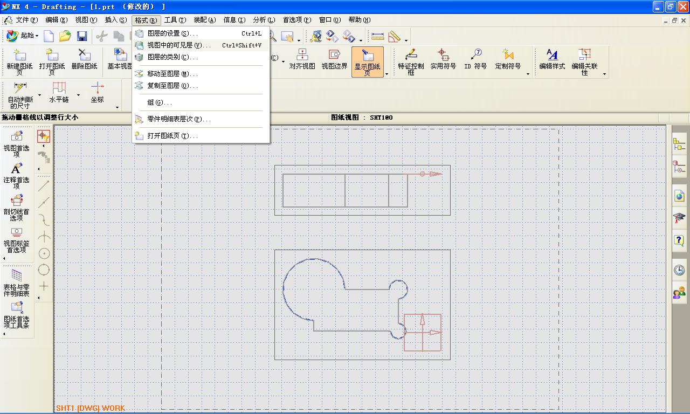Image resolution: width=690 pixels, height=414 pixels.
Task: Open the 编辑 (Edit) menu
Action: coord(56,20)
